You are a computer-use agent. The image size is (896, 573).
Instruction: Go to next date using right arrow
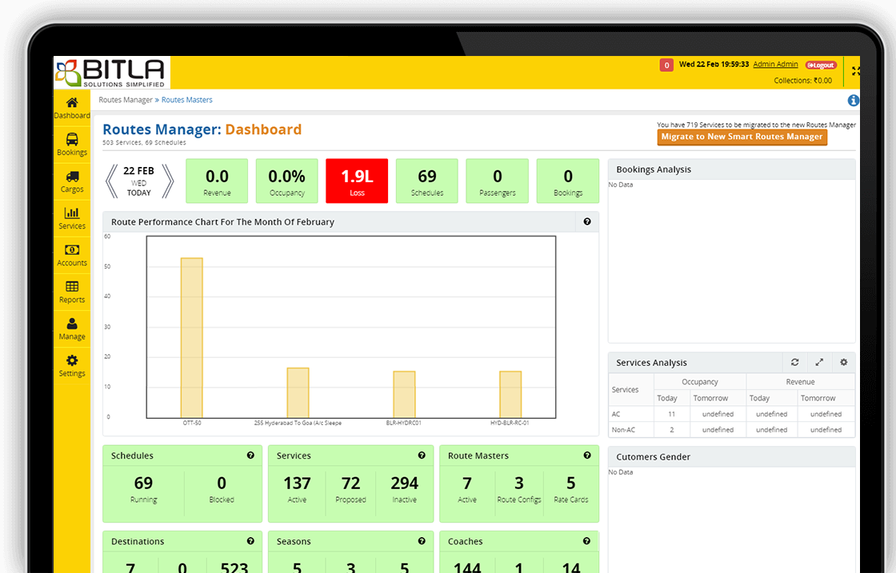click(167, 181)
